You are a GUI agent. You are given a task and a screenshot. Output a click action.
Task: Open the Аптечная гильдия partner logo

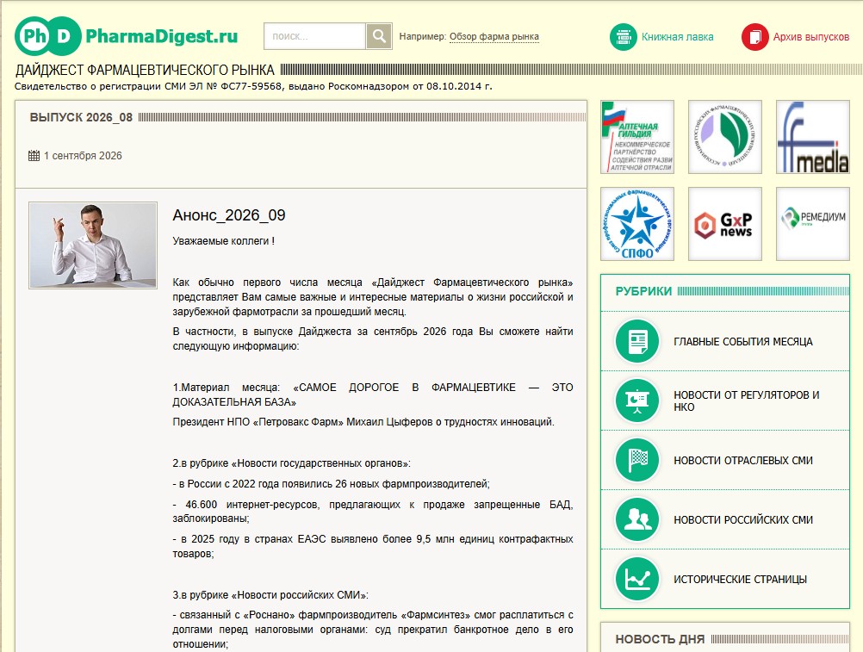pyautogui.click(x=637, y=137)
